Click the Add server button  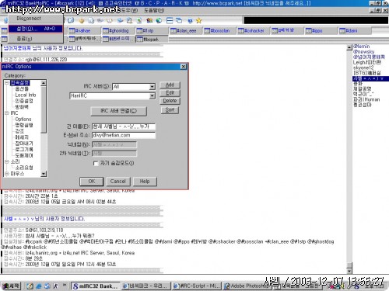170,85
